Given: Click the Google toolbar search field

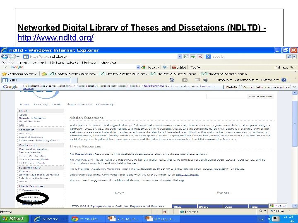Looking at the screenshot, I should tap(80, 67).
